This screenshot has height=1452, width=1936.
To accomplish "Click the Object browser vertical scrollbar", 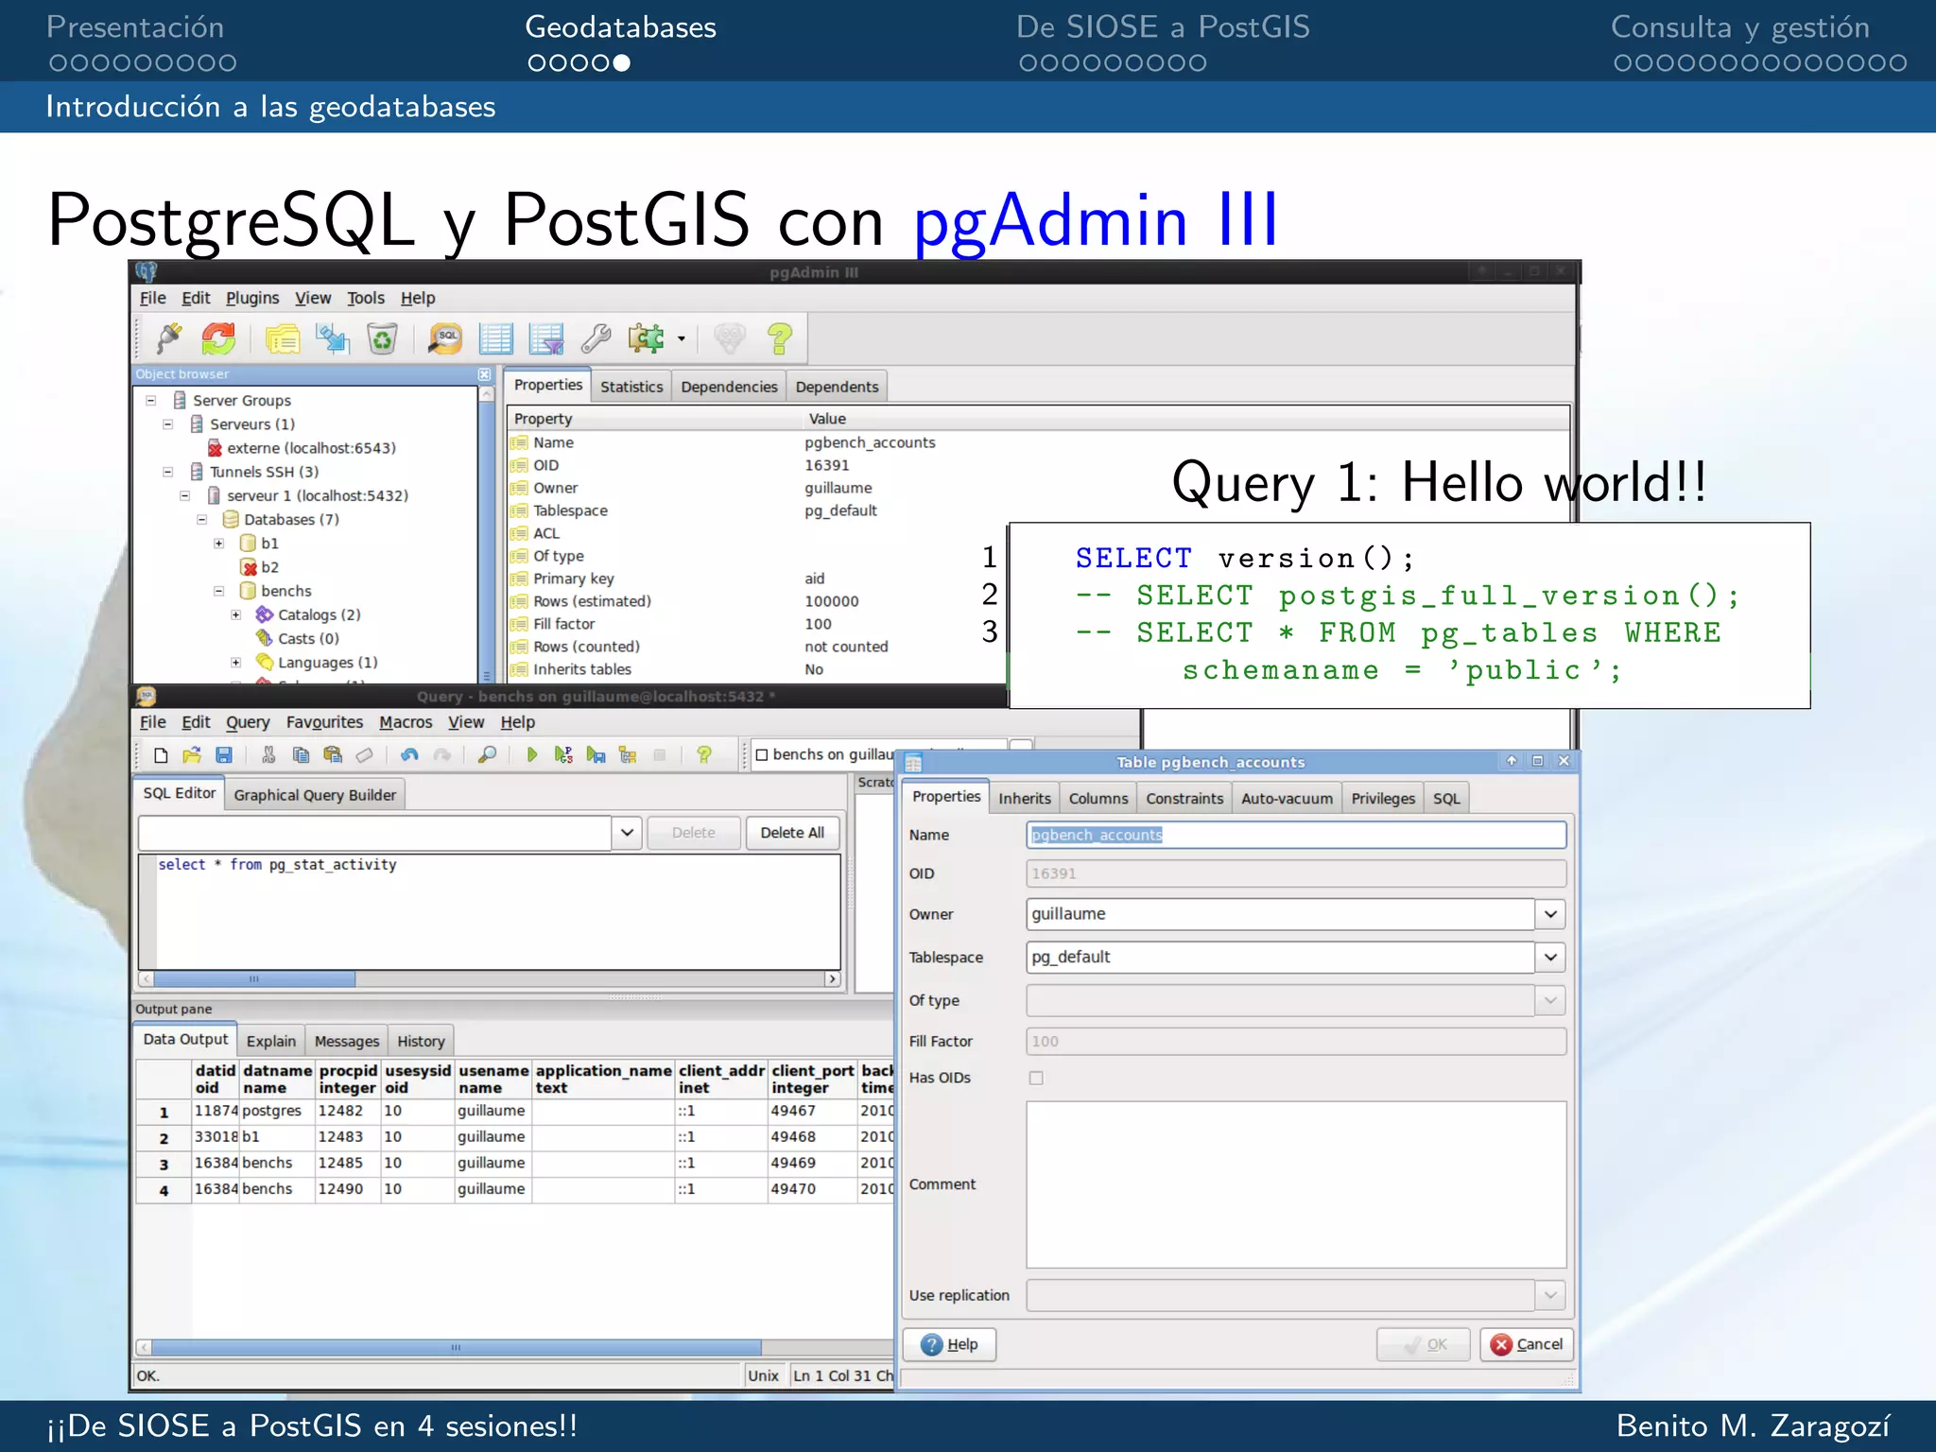I will pyautogui.click(x=487, y=534).
